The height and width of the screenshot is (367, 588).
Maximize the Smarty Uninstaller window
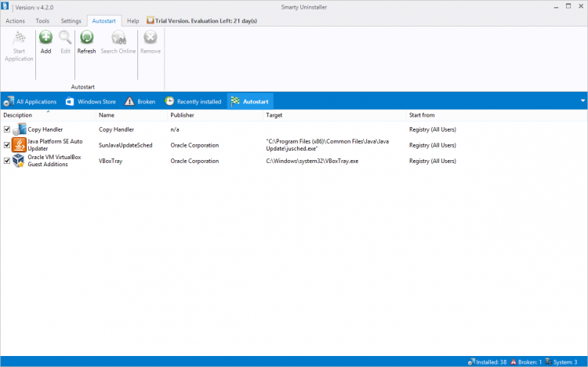click(x=568, y=6)
